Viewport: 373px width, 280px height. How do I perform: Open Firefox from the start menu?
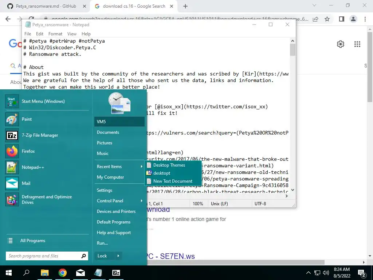[47, 151]
